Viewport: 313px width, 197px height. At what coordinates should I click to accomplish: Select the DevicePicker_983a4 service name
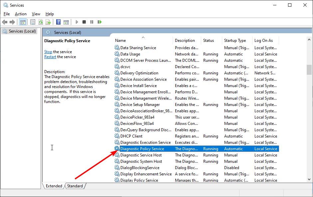tap(137, 117)
